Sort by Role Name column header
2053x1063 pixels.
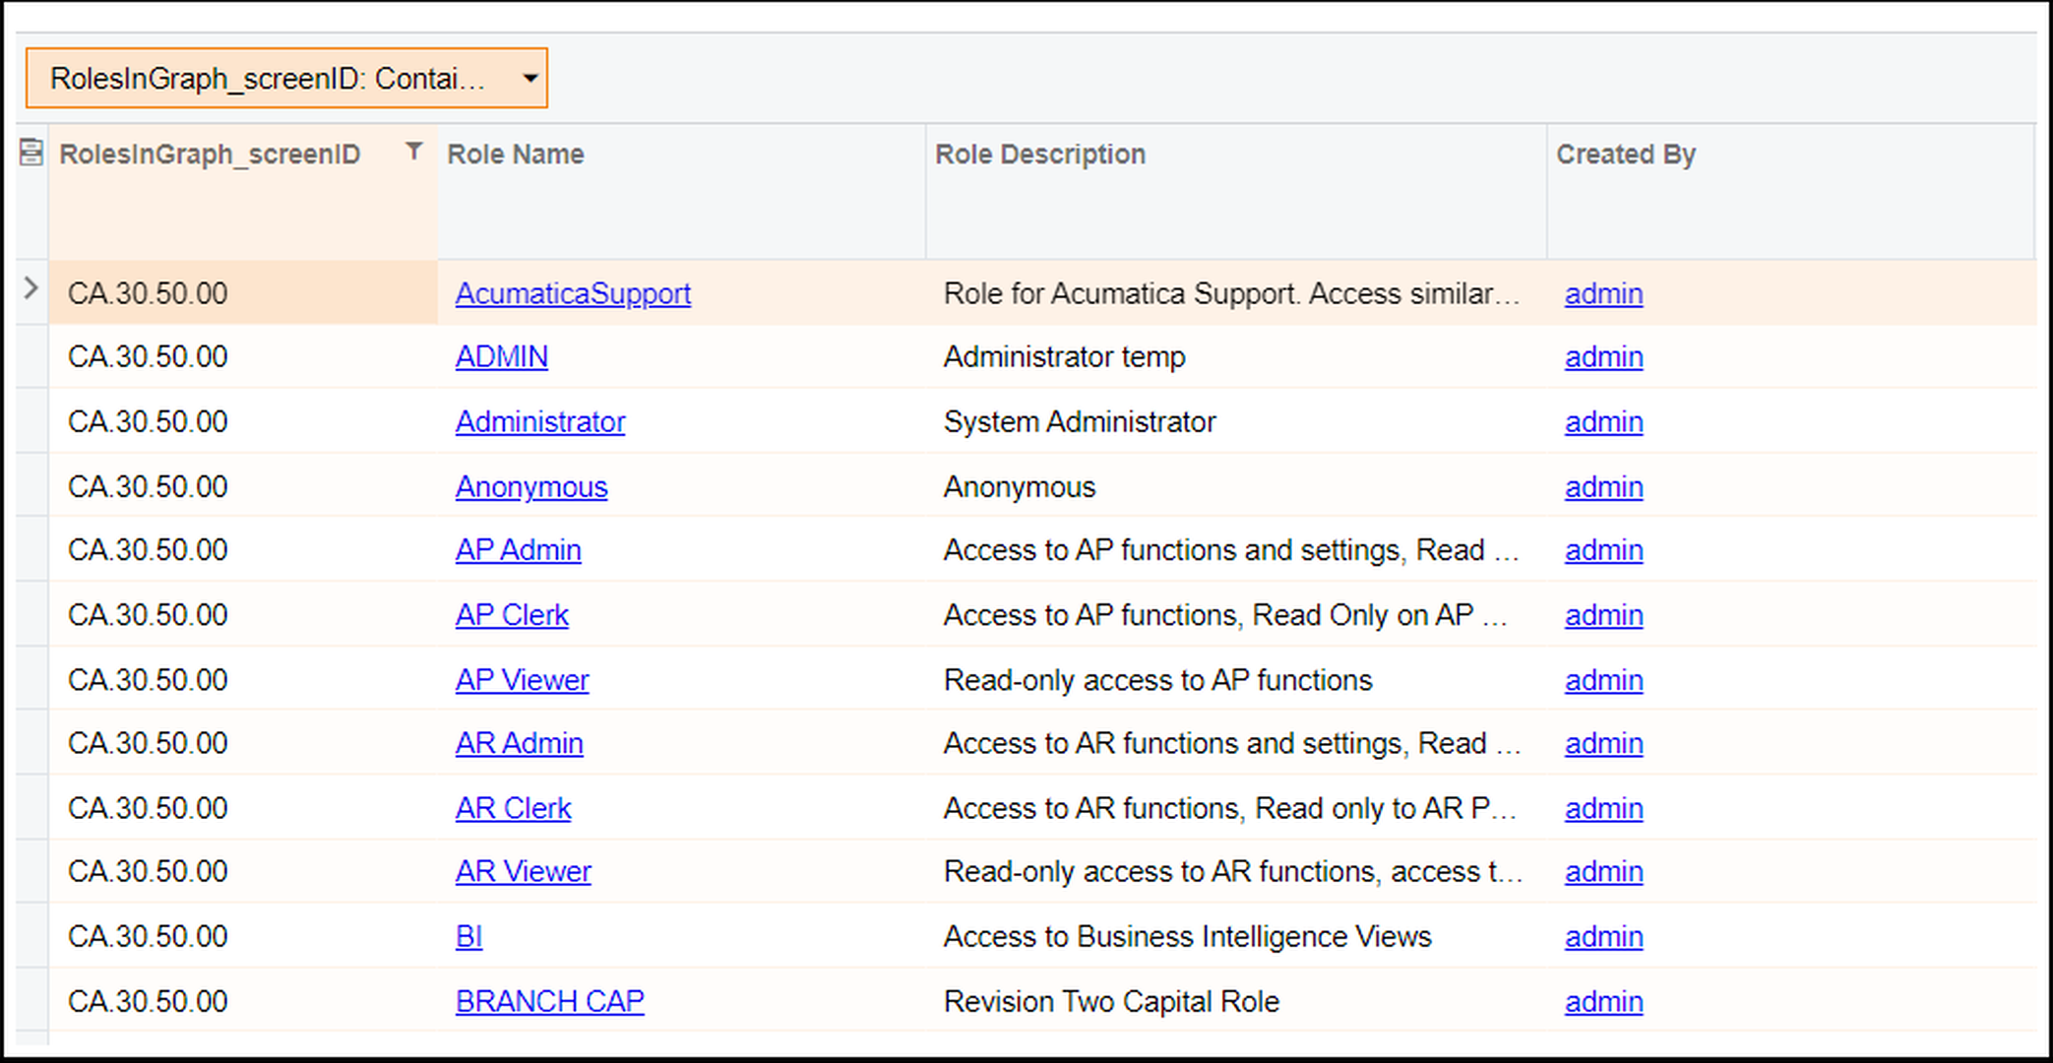click(516, 155)
